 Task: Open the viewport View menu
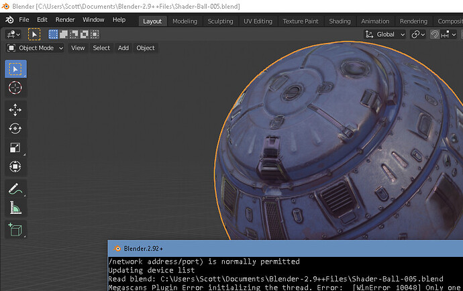click(78, 48)
